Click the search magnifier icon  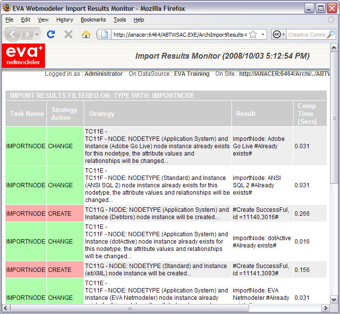coord(331,34)
